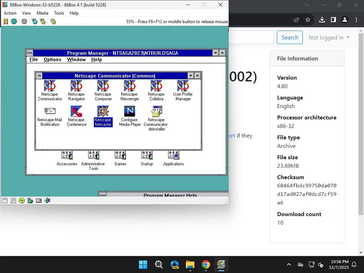
Task: Click the browser share icon
Action: tap(296, 20)
